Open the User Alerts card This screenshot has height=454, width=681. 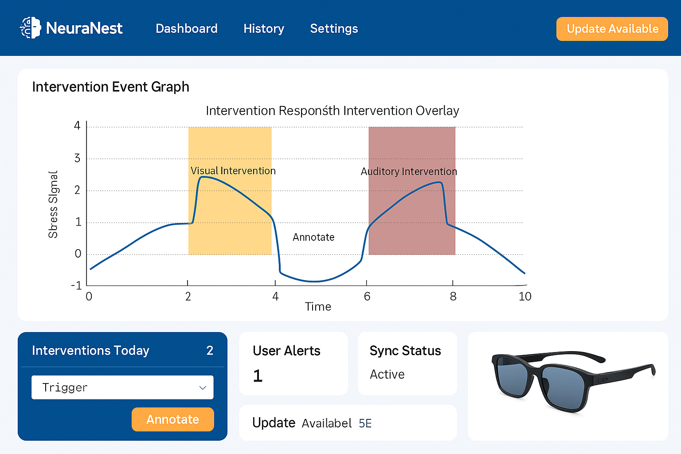(293, 364)
